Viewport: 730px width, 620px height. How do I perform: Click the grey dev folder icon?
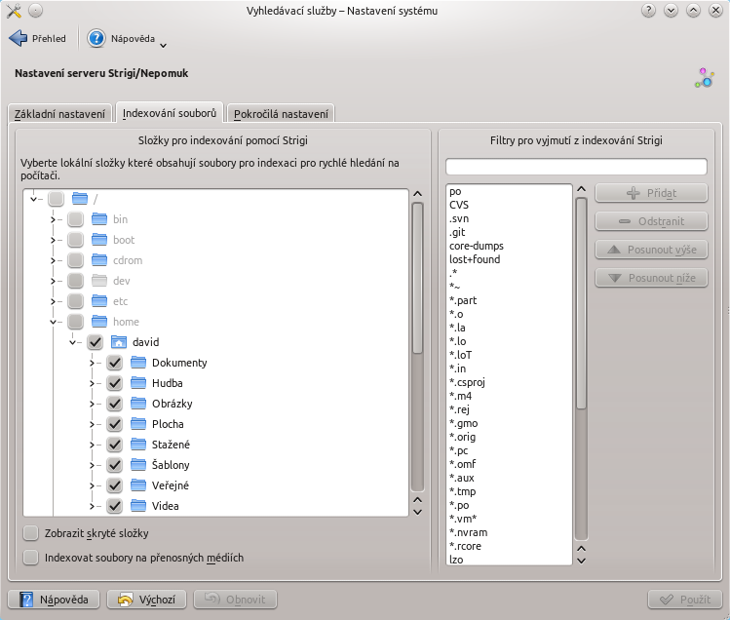[99, 281]
